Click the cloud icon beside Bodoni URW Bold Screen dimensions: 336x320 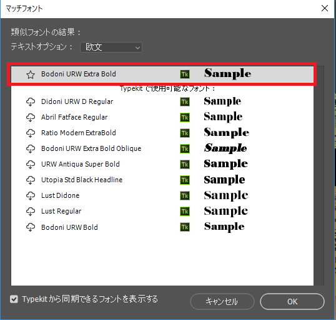(31, 227)
